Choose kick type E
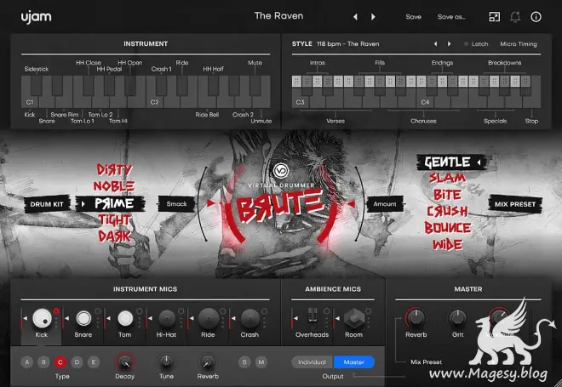562x387 pixels. click(x=93, y=362)
